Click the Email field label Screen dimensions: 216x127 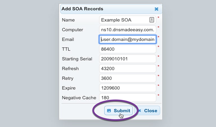tap(68, 40)
